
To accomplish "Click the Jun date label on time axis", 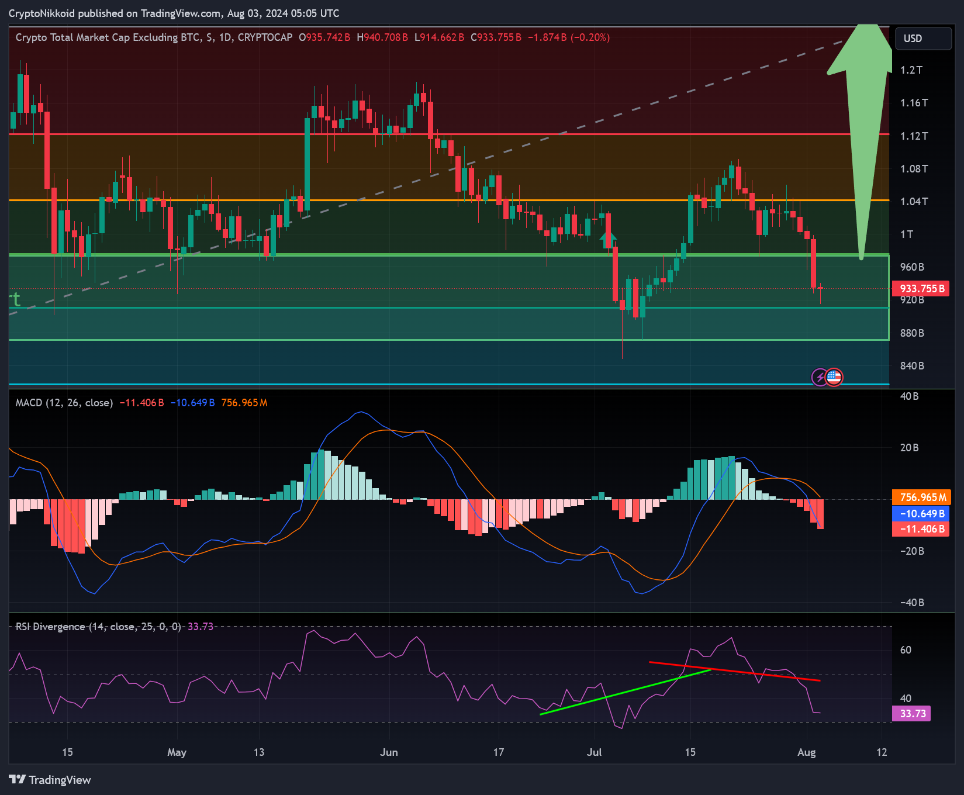I will [389, 752].
